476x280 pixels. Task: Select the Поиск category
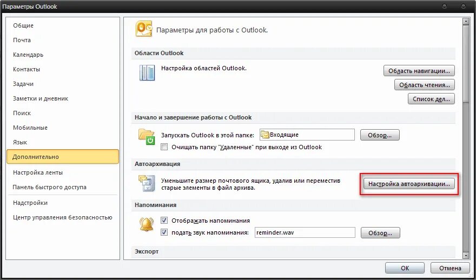pyautogui.click(x=63, y=113)
